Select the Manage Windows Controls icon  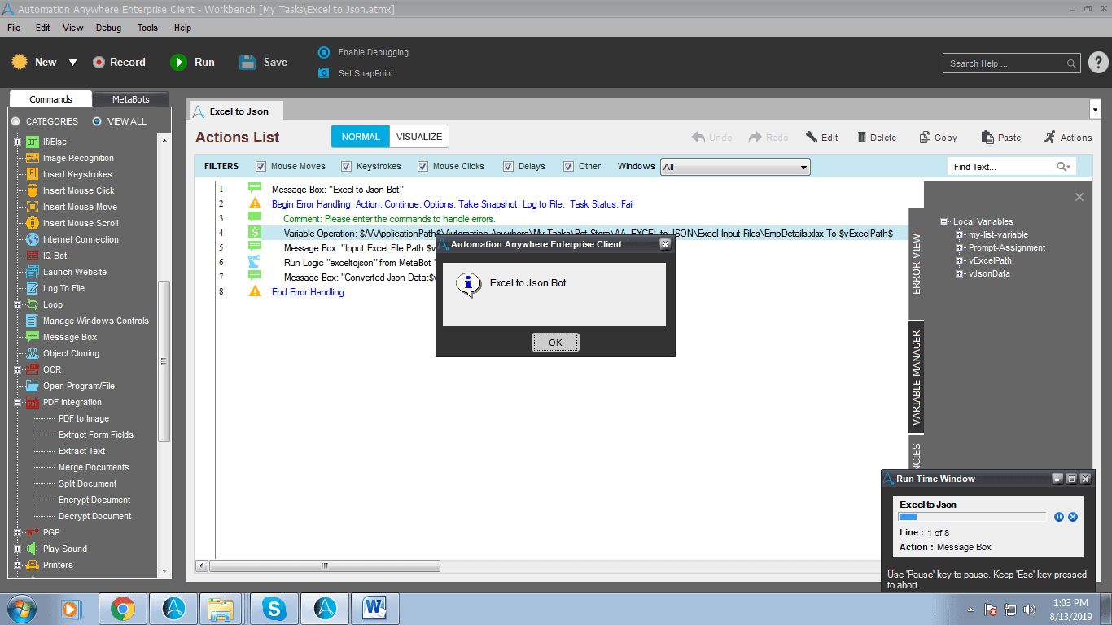(33, 321)
